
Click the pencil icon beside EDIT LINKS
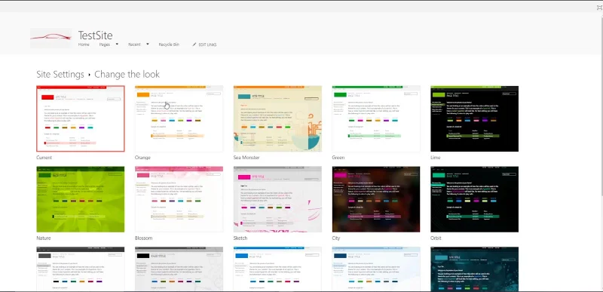click(x=194, y=45)
